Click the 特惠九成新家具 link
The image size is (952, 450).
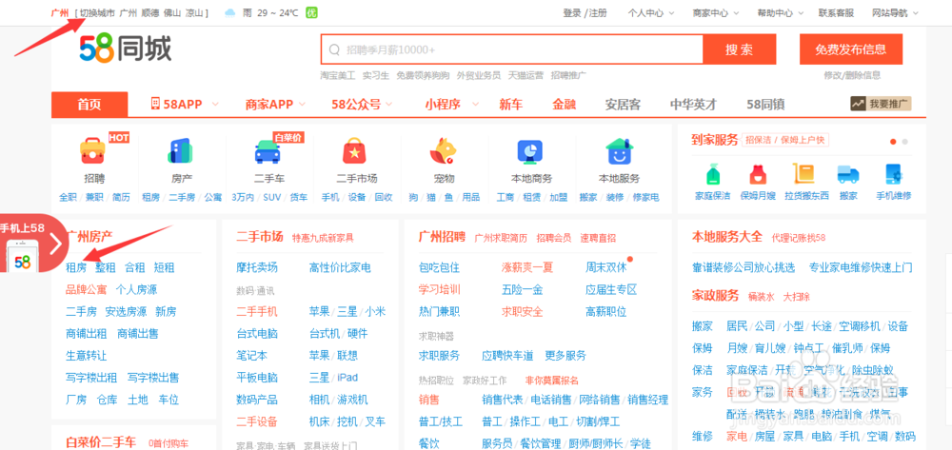(x=323, y=238)
